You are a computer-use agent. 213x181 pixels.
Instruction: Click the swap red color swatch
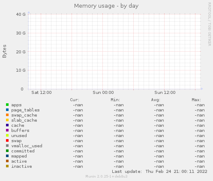(x=7, y=140)
